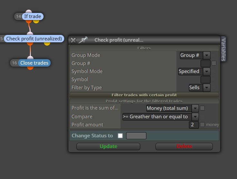Open the Variables side tab
This screenshot has width=237, height=179.
point(223,49)
